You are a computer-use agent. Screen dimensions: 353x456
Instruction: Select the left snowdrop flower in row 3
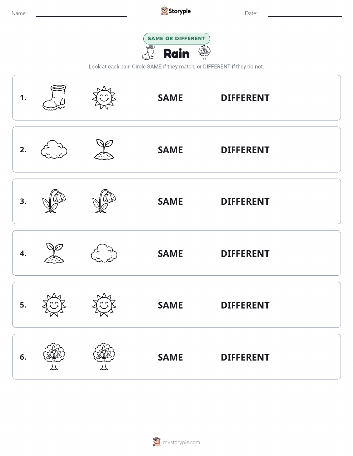tap(54, 201)
